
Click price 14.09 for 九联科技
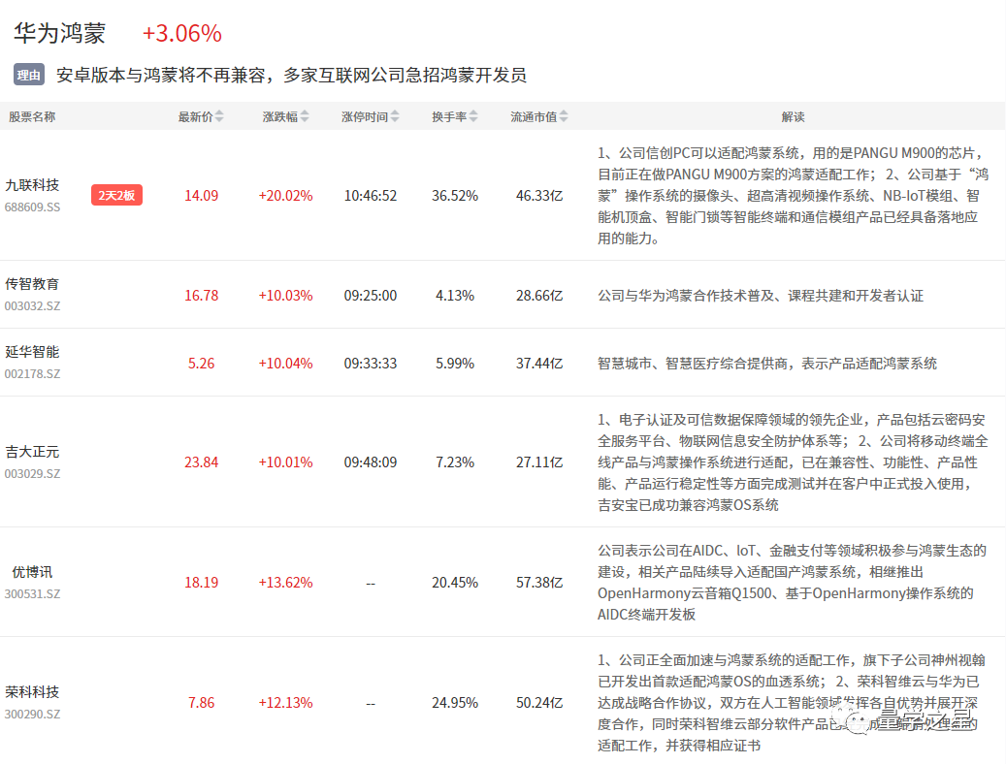pos(202,196)
